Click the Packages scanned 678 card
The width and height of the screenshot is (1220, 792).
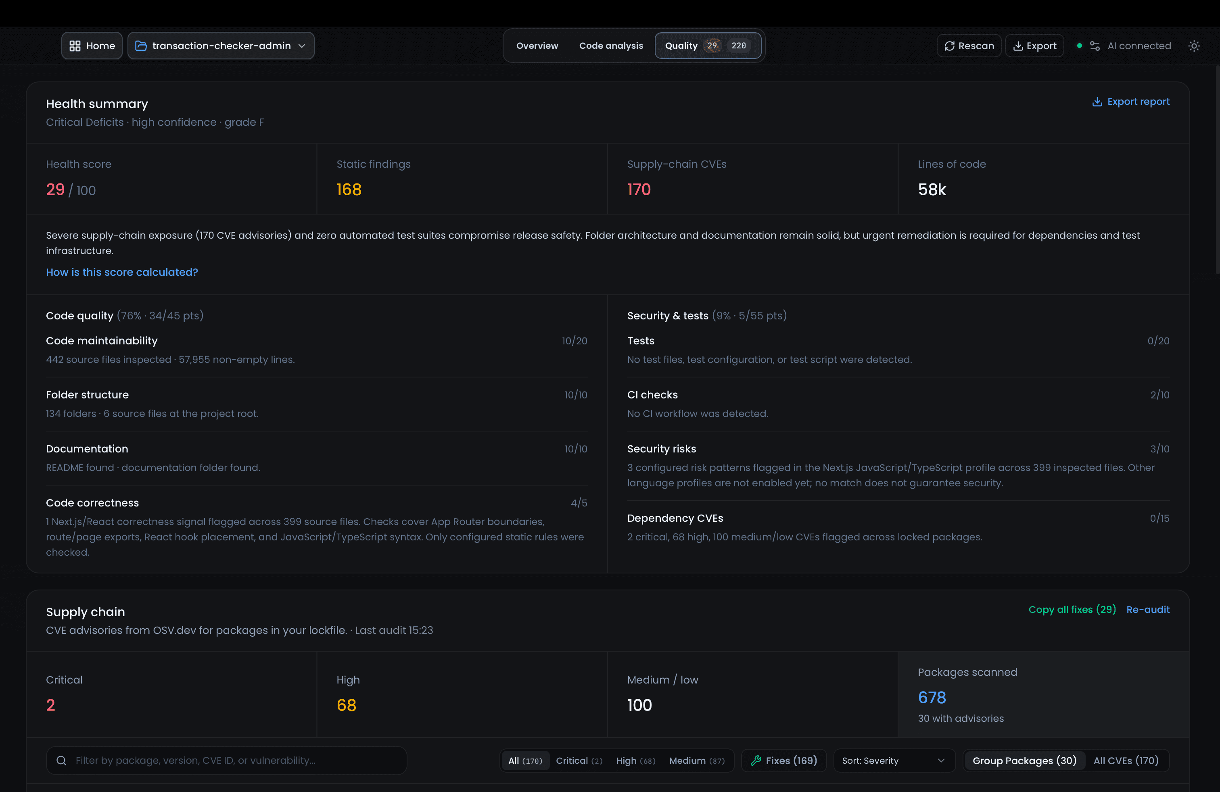coord(1043,694)
